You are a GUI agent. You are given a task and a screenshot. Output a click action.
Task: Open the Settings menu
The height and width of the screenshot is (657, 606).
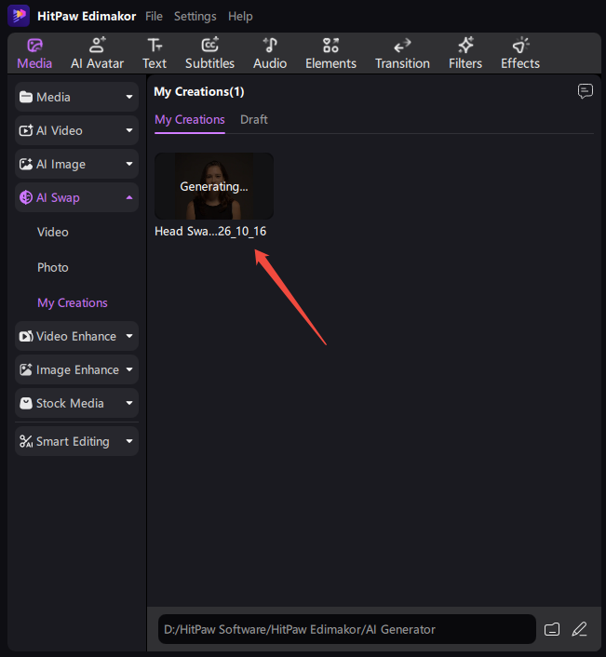pyautogui.click(x=195, y=17)
